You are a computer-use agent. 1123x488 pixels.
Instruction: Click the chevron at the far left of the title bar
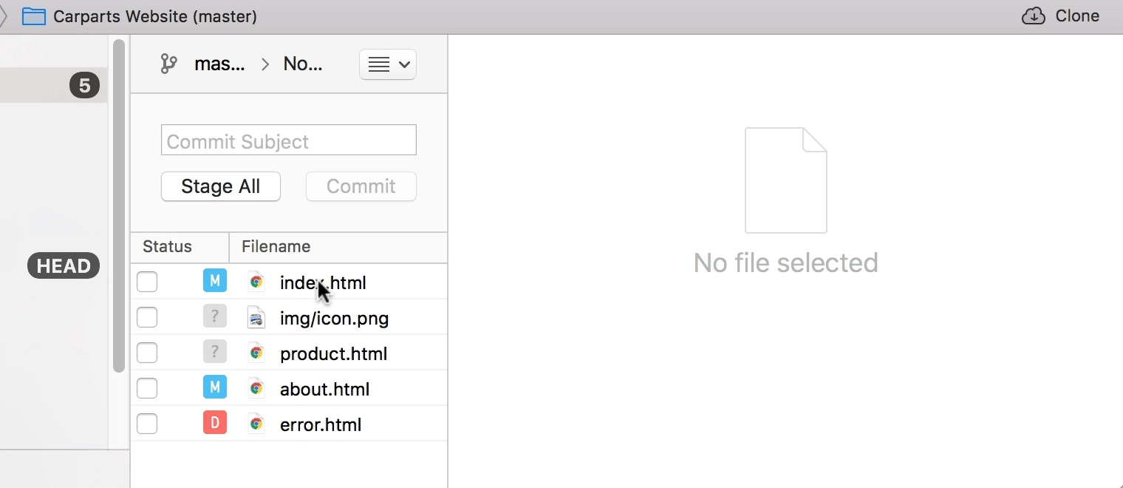4,16
